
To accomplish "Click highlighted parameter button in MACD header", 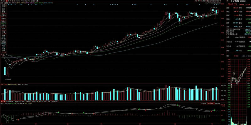I will (x=211, y=103).
